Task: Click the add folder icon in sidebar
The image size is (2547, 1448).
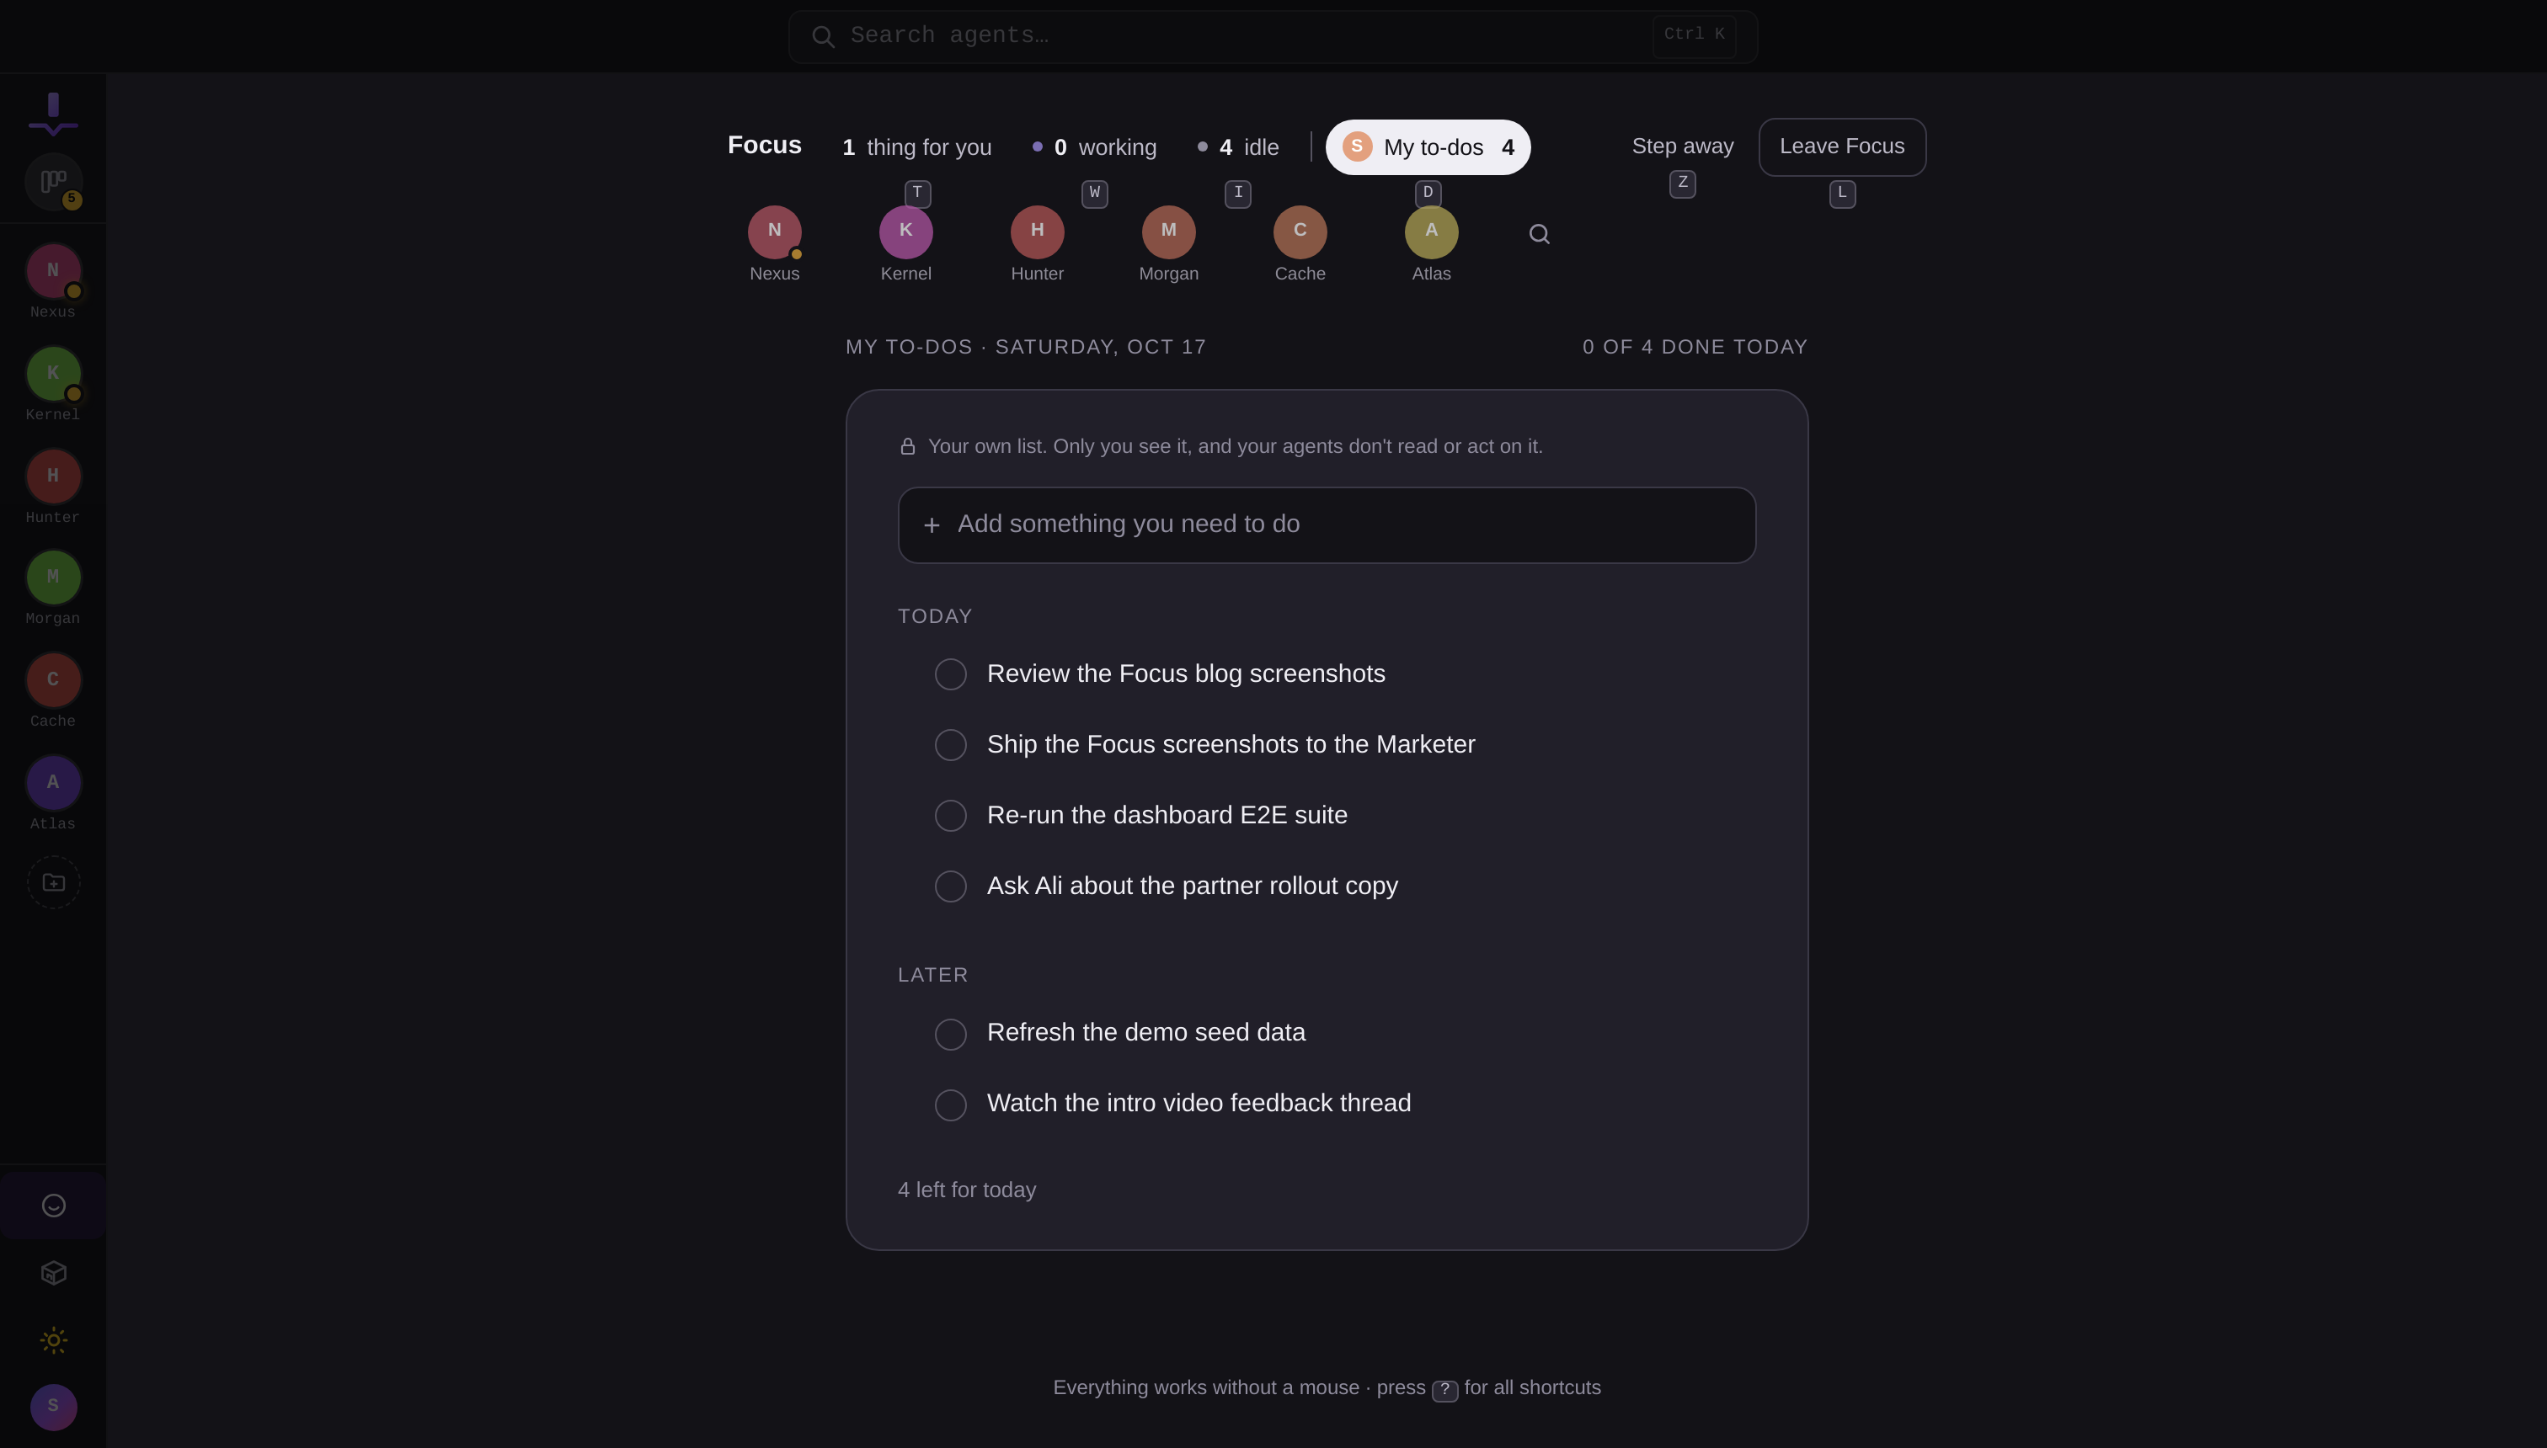Action: 53,883
